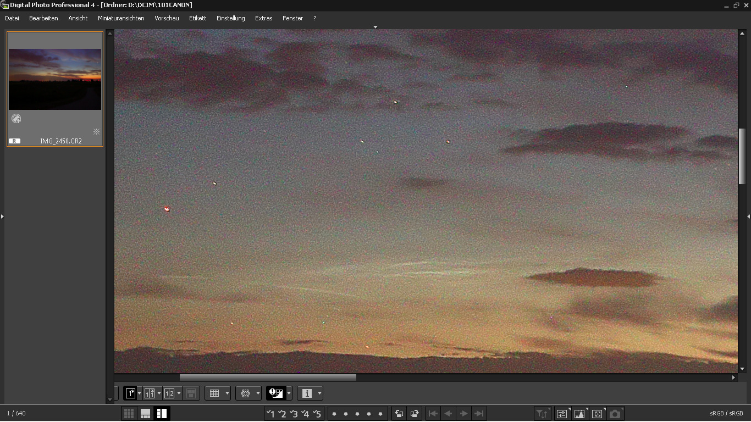Click the remote shooting camera icon

tap(615, 414)
